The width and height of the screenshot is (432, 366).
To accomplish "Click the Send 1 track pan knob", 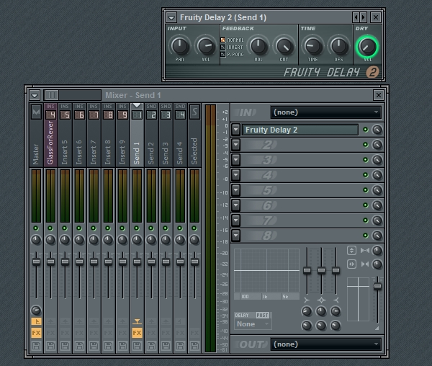I will [137, 240].
